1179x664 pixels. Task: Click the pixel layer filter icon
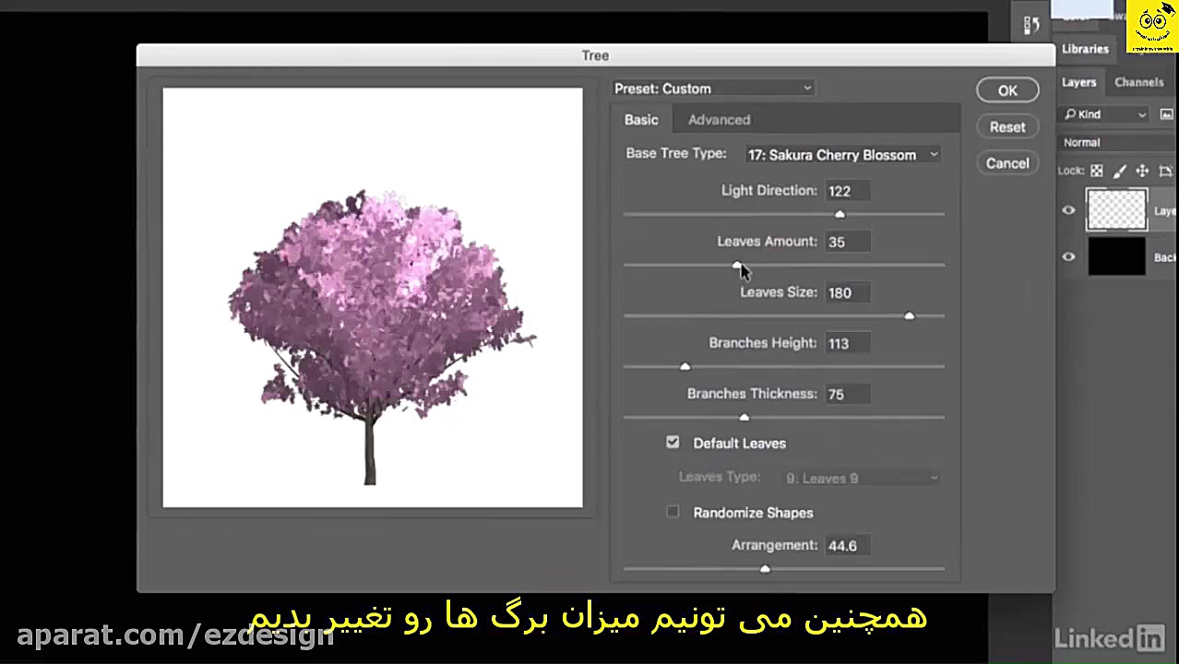coord(1167,114)
